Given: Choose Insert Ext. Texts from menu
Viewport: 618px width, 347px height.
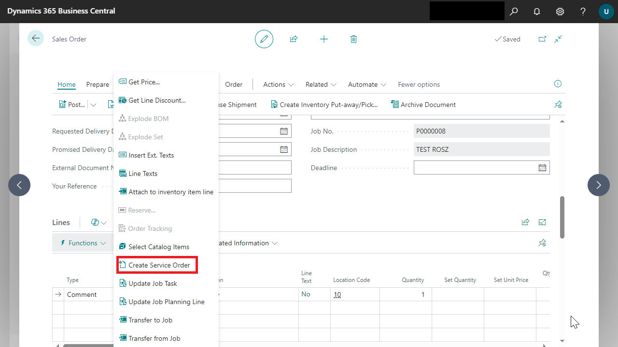Looking at the screenshot, I should 151,155.
